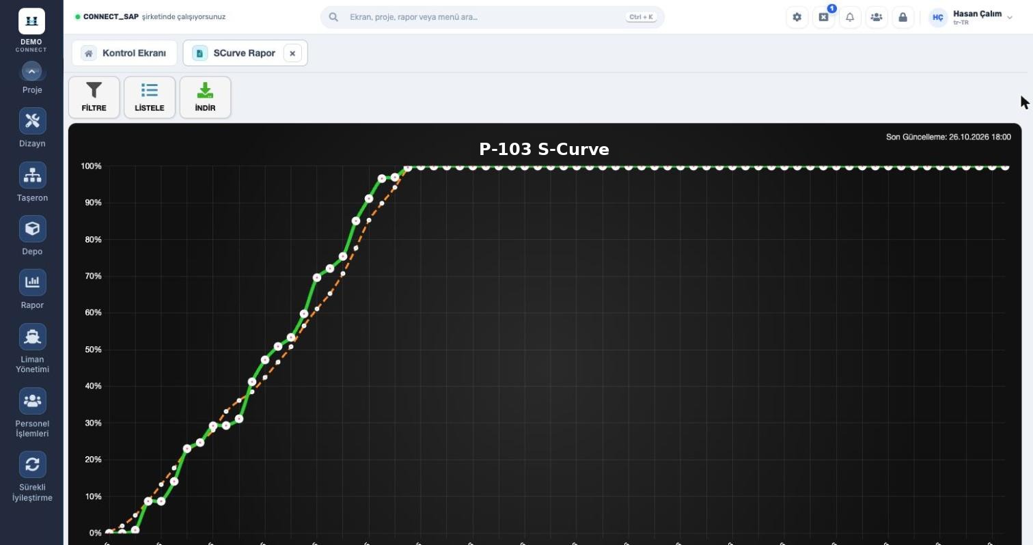Open the Proje sidebar module
The height and width of the screenshot is (545, 1033).
(x=32, y=79)
